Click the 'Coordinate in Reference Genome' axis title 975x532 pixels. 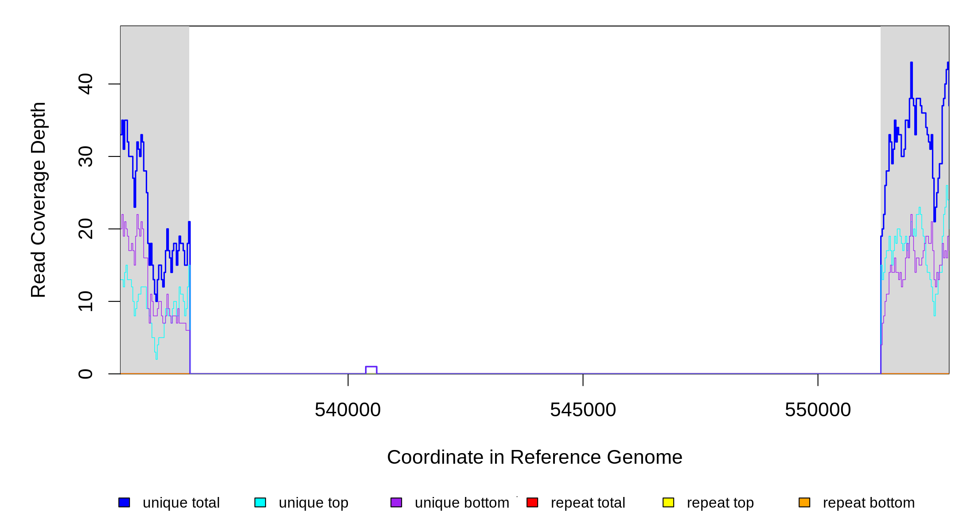[x=534, y=457]
